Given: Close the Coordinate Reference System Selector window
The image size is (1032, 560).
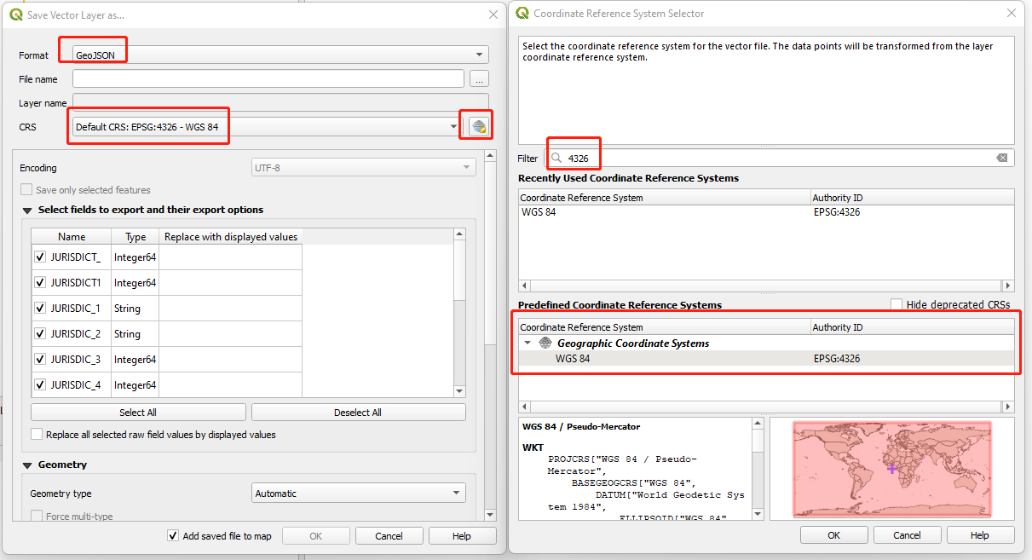Looking at the screenshot, I should click(1011, 14).
